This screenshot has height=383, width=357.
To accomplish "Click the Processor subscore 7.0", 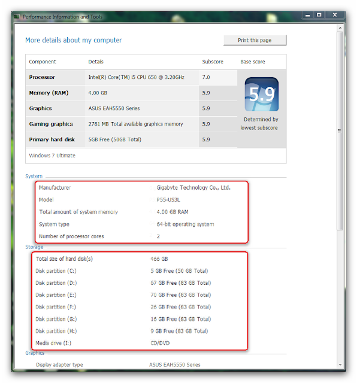I will coord(206,77).
